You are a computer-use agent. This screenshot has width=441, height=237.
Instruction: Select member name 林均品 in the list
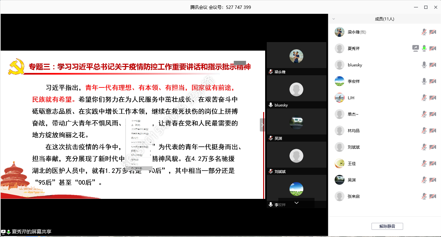coord(354,130)
